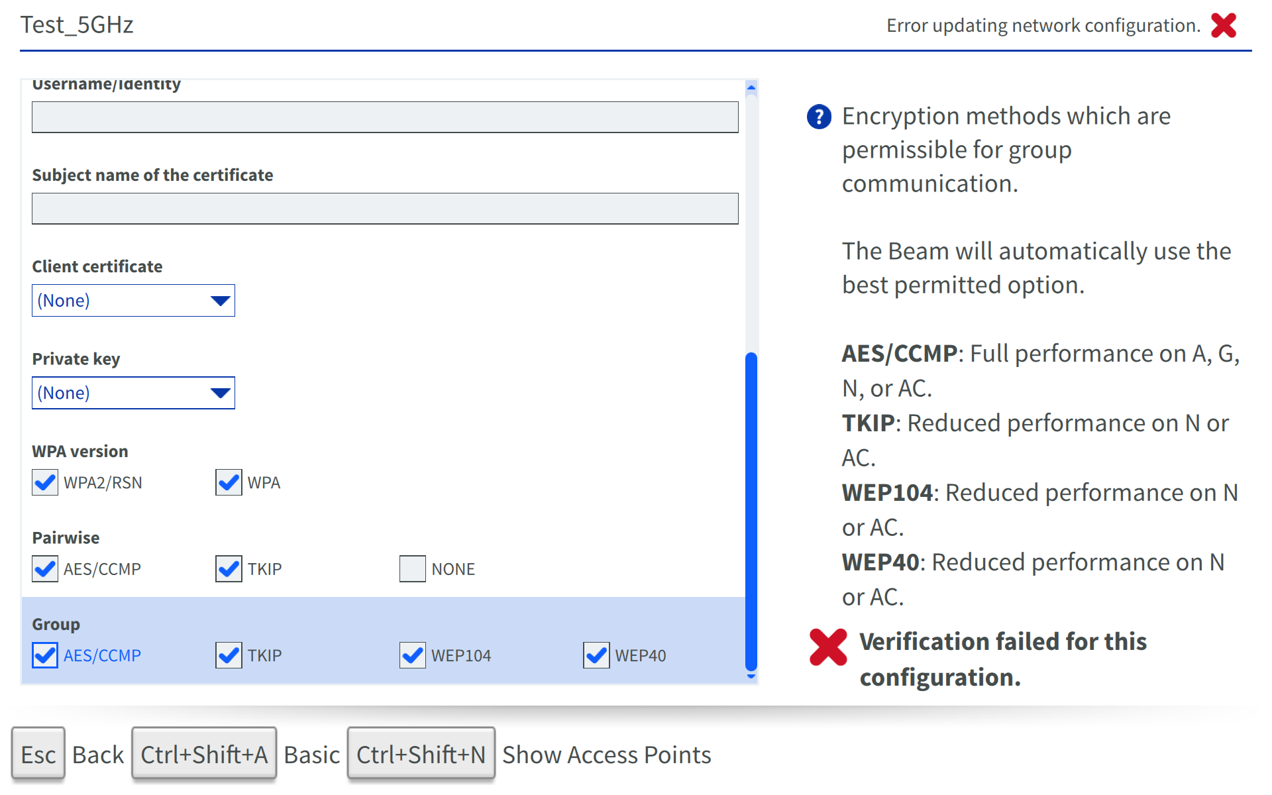The width and height of the screenshot is (1272, 795).
Task: Switch to Basic view via Ctrl+Shift+A
Action: click(204, 754)
